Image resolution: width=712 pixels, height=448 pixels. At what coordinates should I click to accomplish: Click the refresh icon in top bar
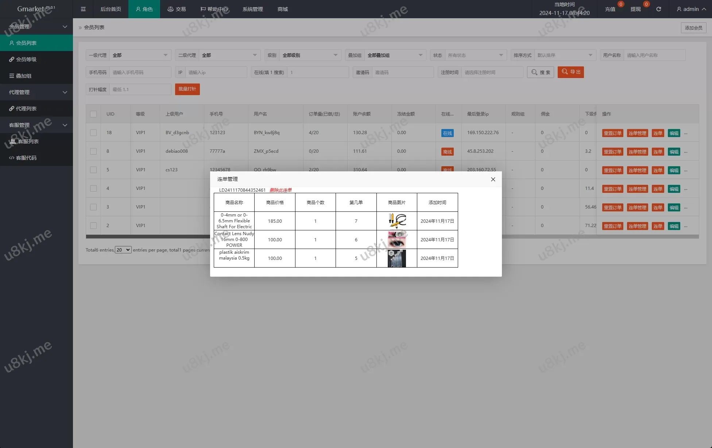coord(658,9)
